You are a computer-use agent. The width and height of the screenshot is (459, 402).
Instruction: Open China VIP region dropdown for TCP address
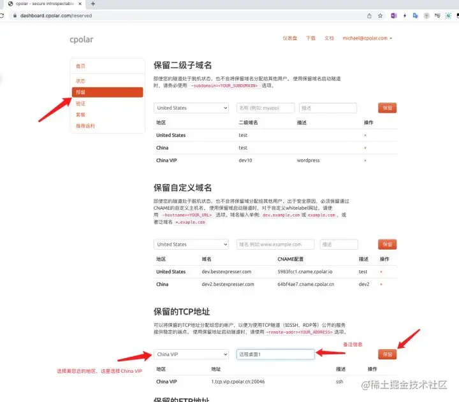click(x=191, y=355)
